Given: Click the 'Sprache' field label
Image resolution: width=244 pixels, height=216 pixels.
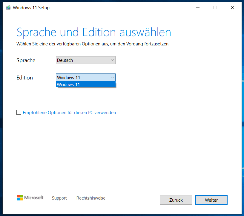Looking at the screenshot, I should tap(26, 60).
